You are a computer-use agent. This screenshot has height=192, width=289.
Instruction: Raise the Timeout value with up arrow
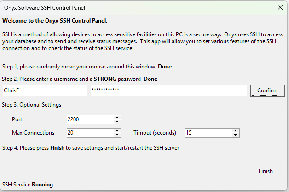click(236, 131)
